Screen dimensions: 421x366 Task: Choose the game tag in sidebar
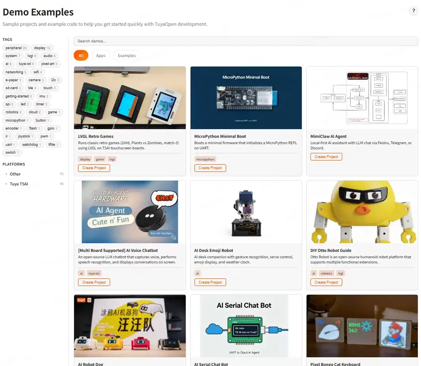(x=54, y=112)
